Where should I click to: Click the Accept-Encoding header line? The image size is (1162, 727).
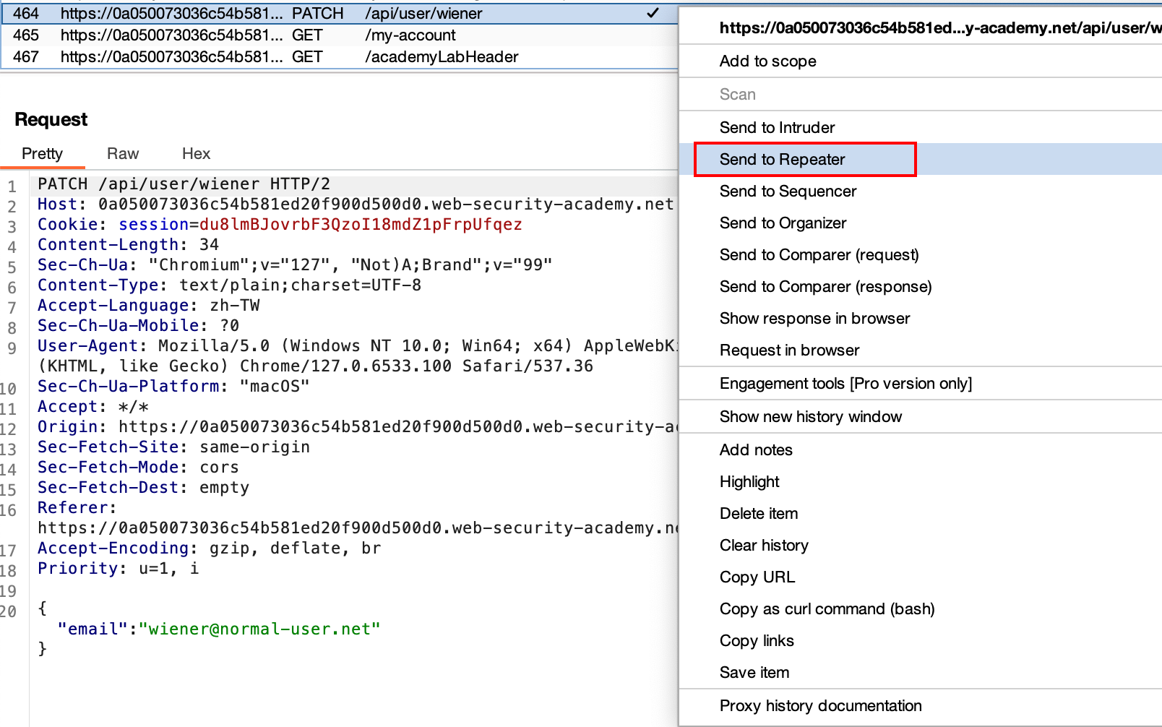pyautogui.click(x=210, y=548)
